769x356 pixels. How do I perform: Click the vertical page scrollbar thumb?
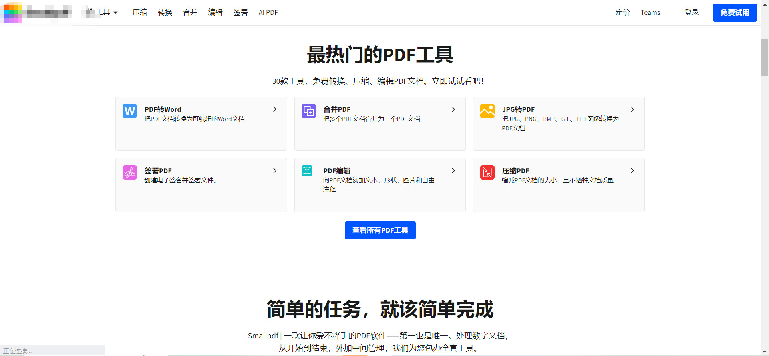click(765, 57)
